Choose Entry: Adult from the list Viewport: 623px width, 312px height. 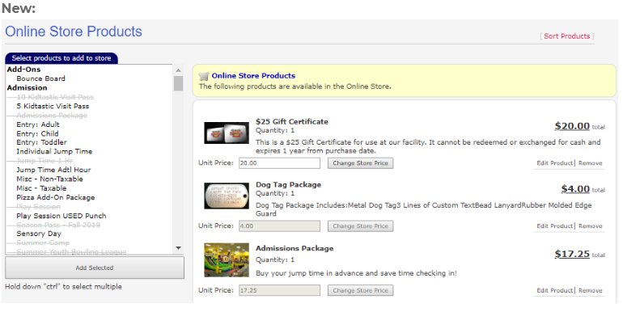(38, 124)
